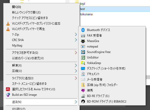The height and width of the screenshot is (110, 150).
Task: Click the ライブラリに追加(I) label
Action: tap(23, 78)
